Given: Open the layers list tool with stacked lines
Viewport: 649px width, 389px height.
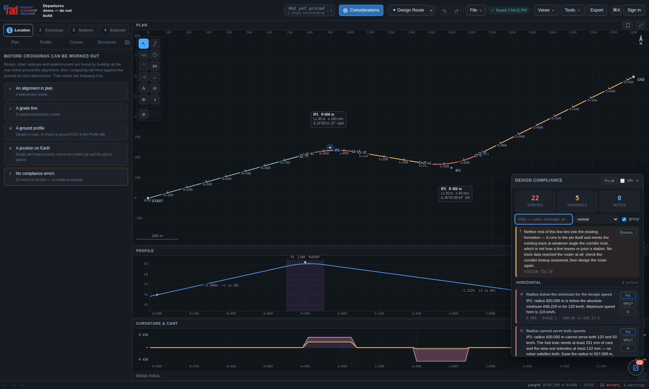Looking at the screenshot, I should click(x=144, y=114).
